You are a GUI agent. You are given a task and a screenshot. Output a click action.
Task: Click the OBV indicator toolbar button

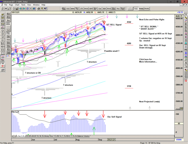tap(91, 9)
